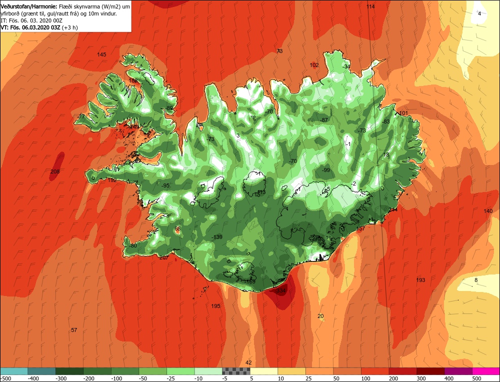Viewport: 500px width, 382px height.
Task: Click the map value -99
Action: coord(325,170)
